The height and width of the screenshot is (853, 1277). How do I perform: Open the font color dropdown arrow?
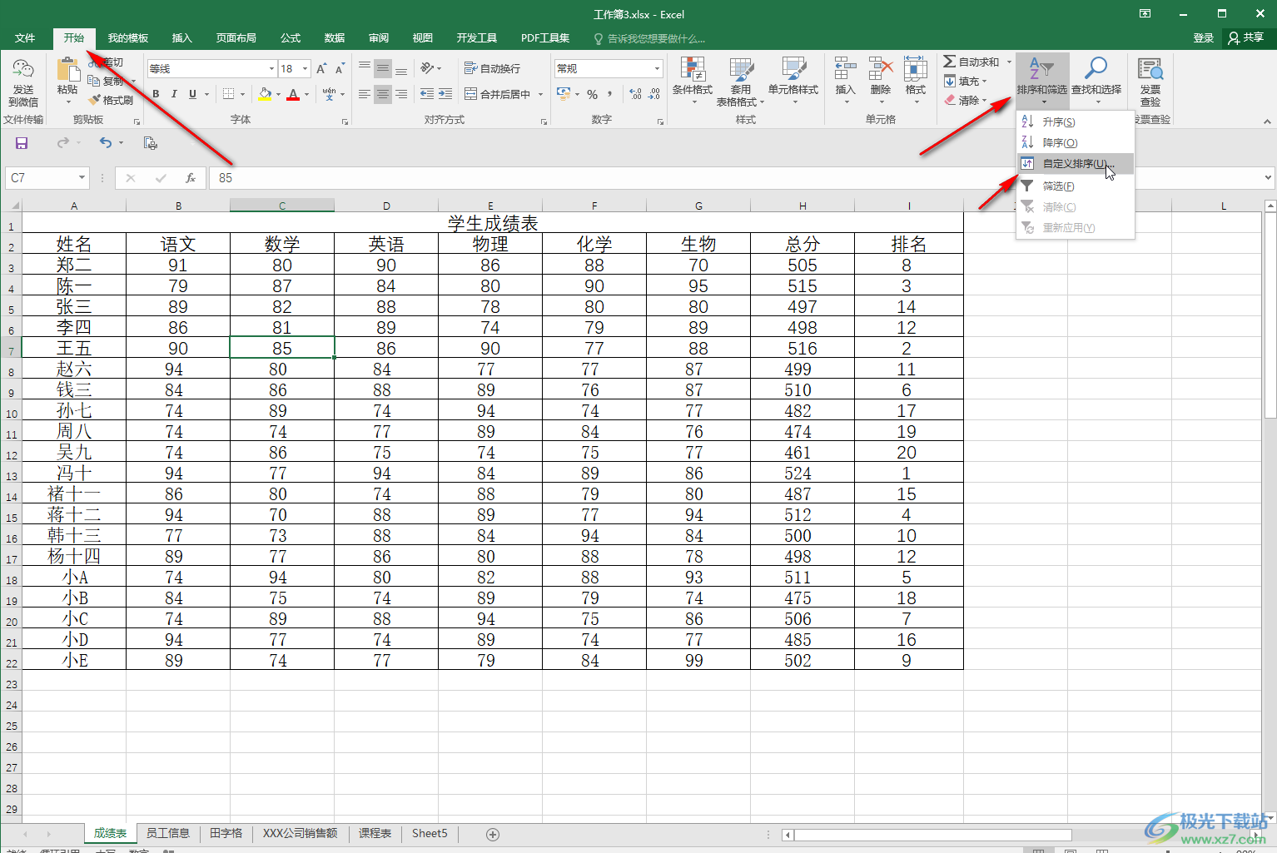(306, 95)
